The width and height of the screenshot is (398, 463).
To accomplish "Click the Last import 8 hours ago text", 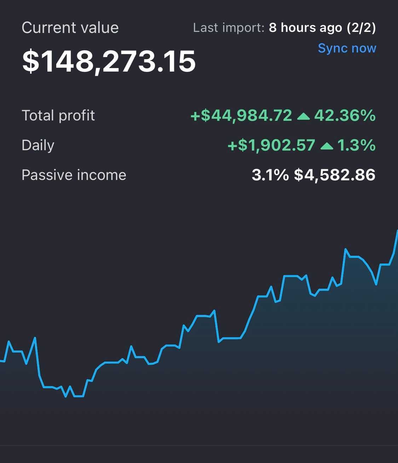I will coord(267,28).
